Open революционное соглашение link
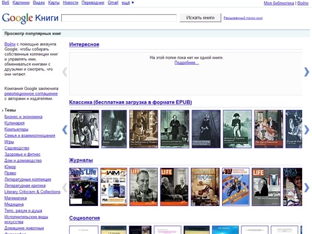The image size is (312, 234). click(31, 94)
